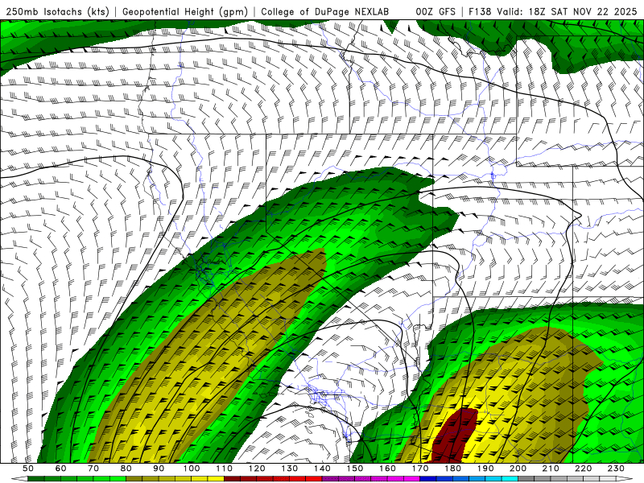Click the legend value '120'

coord(257,469)
